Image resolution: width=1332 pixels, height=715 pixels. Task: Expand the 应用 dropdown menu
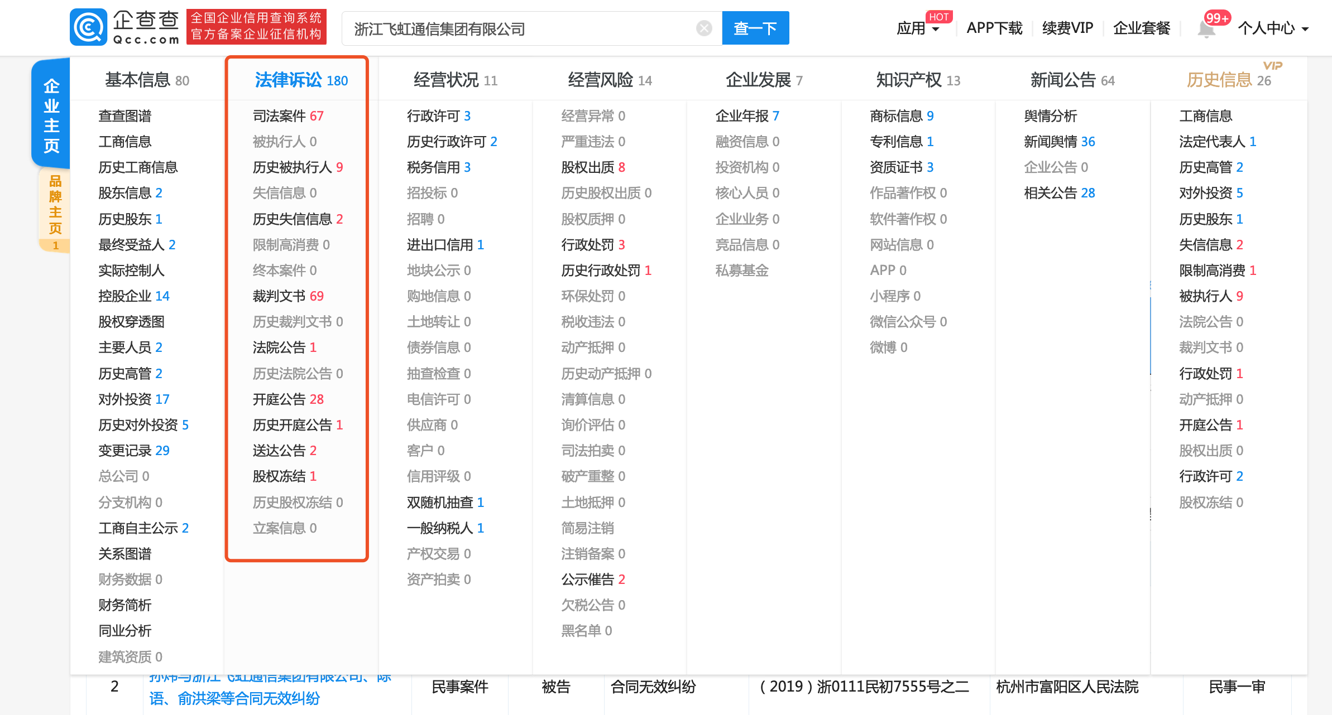pos(918,28)
